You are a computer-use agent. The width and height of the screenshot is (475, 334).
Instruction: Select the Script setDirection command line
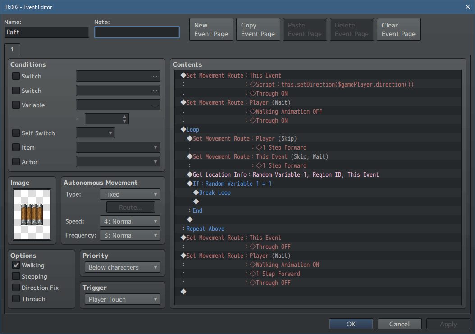(x=318, y=84)
